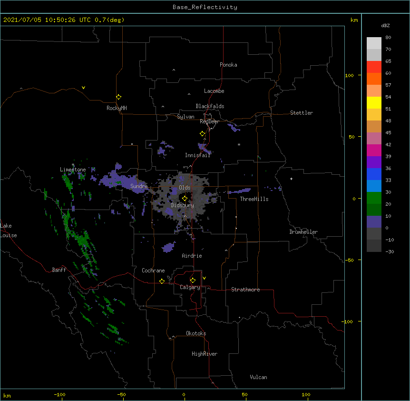410x401 pixels.
Task: Click the Ponoka city label
Action: tap(228, 65)
